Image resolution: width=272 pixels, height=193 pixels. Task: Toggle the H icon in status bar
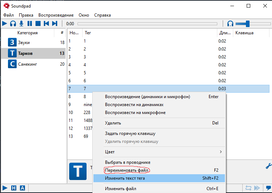click(13, 188)
